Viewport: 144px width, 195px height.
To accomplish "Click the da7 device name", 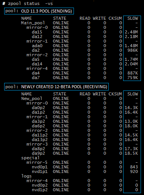I will point(36,78).
